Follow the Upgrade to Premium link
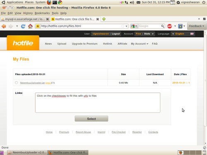The width and height of the screenshot is (207, 155). 84,44
